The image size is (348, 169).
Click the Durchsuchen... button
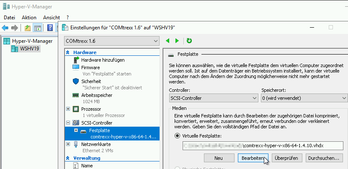(x=324, y=158)
